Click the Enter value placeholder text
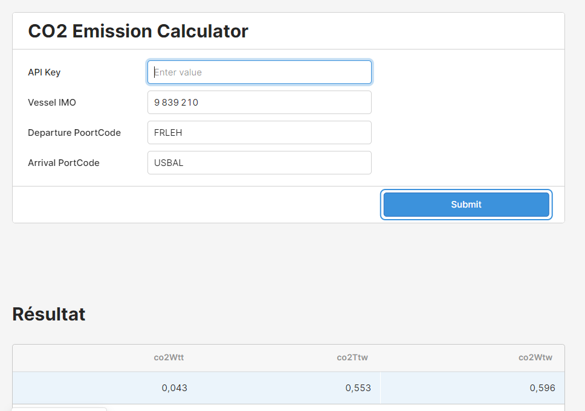The image size is (585, 411). click(x=176, y=72)
